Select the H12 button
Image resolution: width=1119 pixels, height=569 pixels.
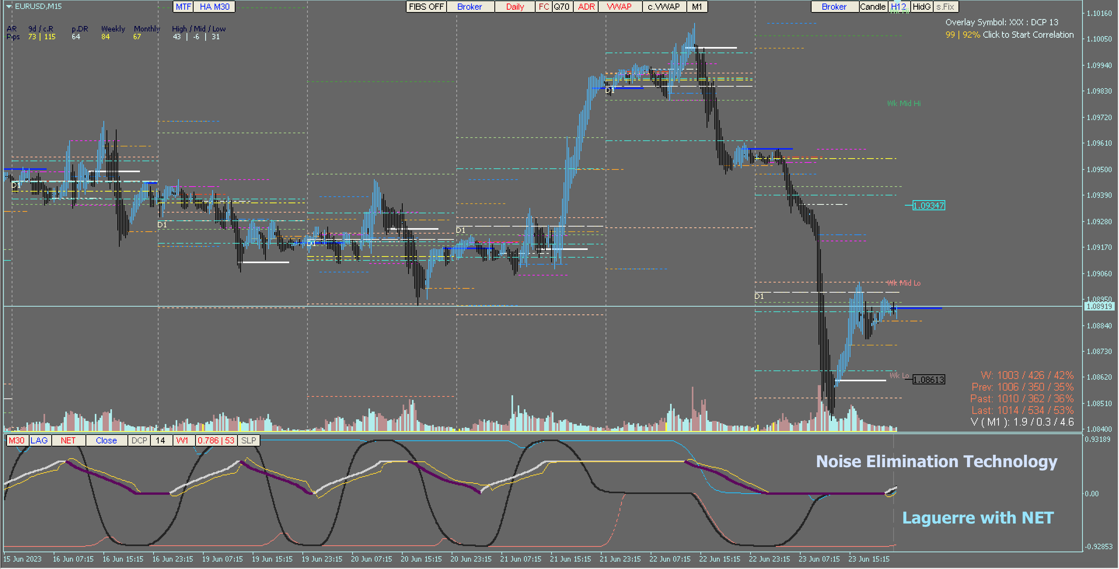click(x=898, y=7)
